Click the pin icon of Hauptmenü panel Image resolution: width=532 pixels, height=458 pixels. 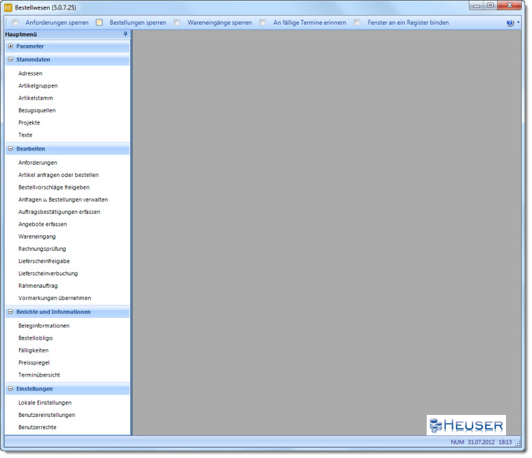click(125, 33)
